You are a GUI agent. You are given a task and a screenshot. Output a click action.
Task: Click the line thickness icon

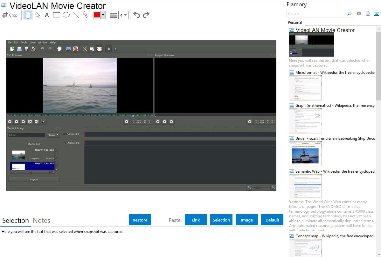(x=114, y=15)
